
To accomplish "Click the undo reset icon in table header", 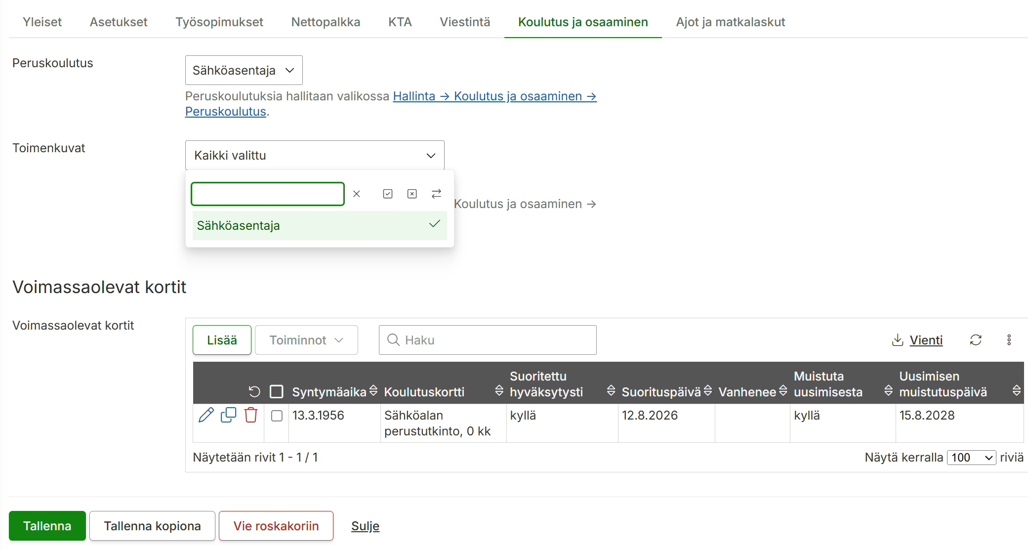I will tap(254, 392).
